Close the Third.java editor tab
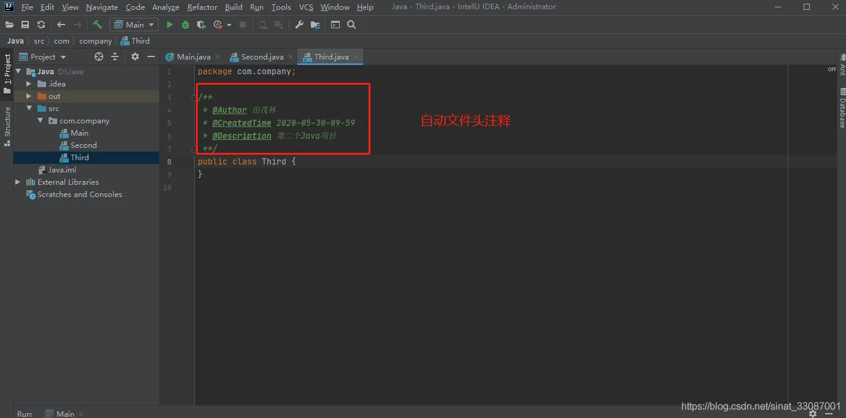Viewport: 846px width, 418px height. point(356,57)
